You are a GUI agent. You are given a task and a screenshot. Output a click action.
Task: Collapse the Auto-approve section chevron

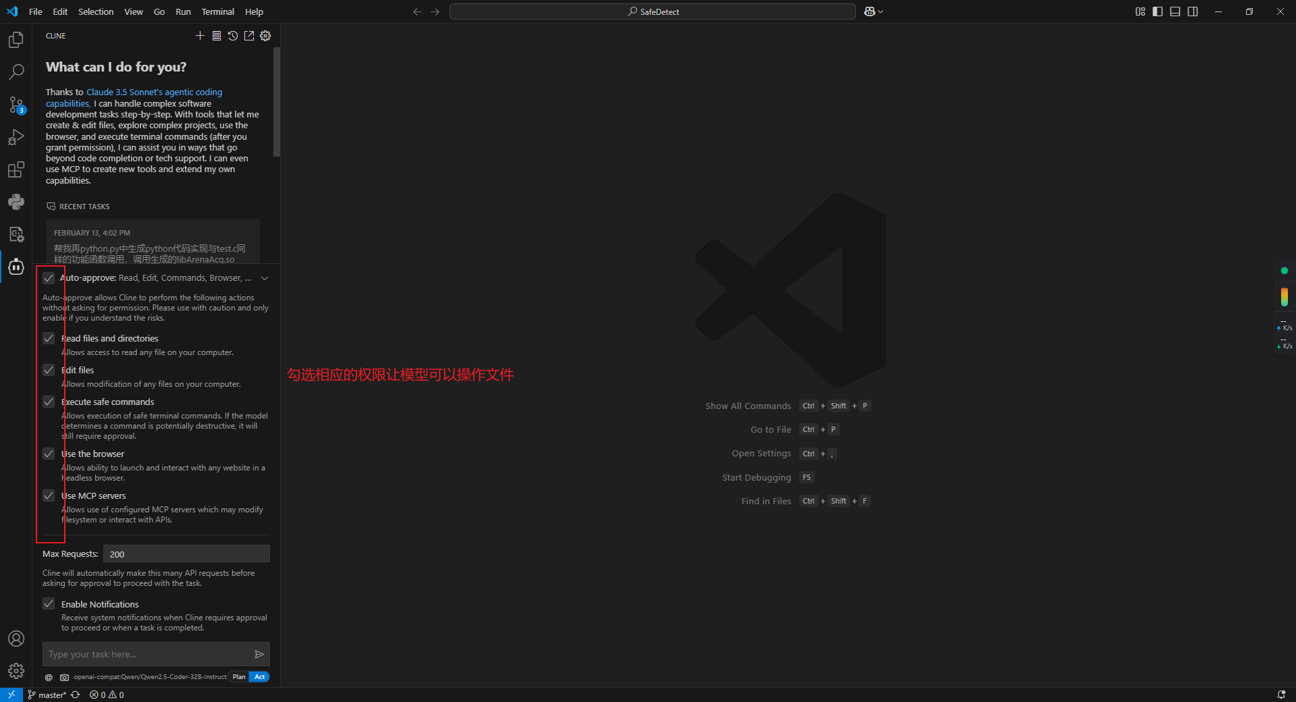[x=265, y=278]
